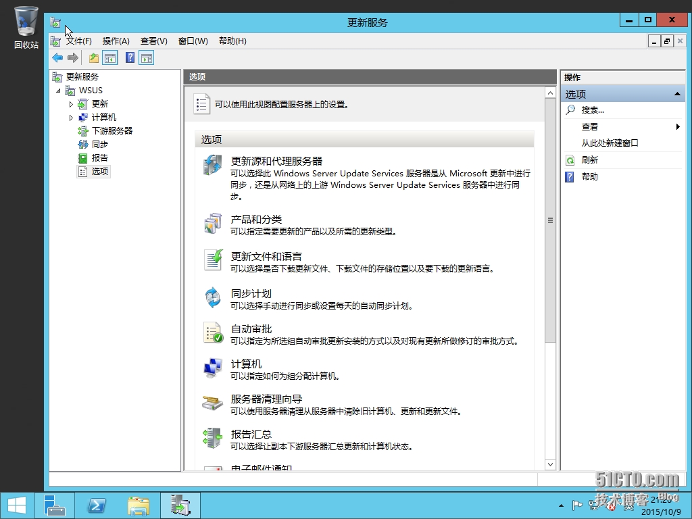Click the MMC system menu icon in menu bar
Screen dimensions: 692x519
click(55, 41)
